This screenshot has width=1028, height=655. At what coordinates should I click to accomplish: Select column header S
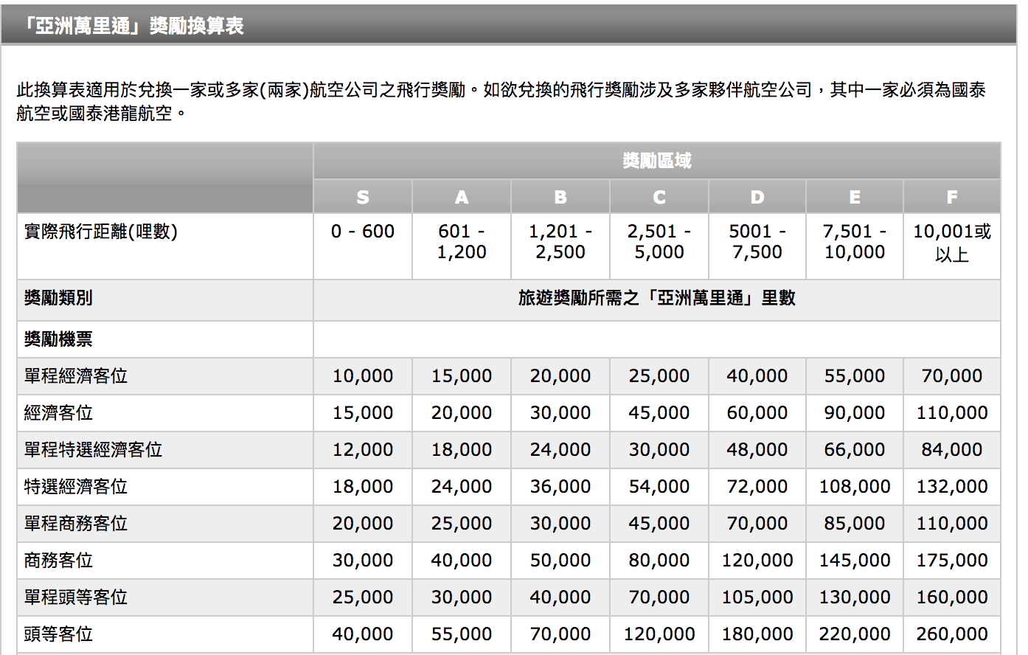click(x=362, y=196)
